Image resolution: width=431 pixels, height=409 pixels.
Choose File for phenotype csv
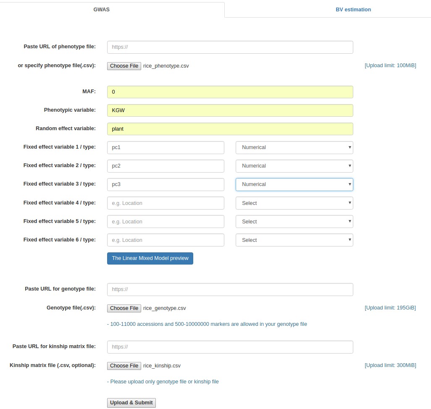(x=124, y=66)
